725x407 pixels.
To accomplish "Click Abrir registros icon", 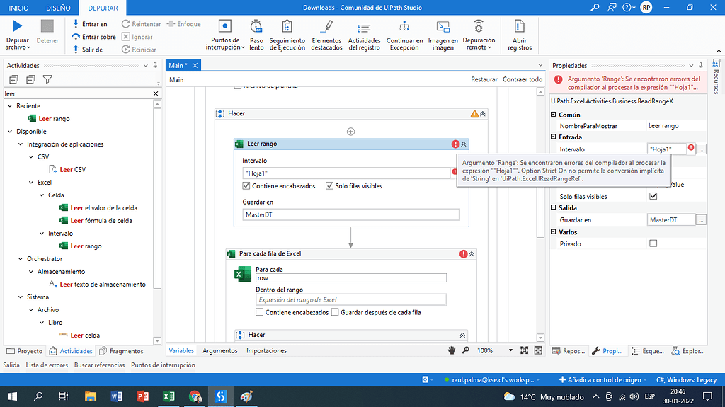I will (519, 26).
